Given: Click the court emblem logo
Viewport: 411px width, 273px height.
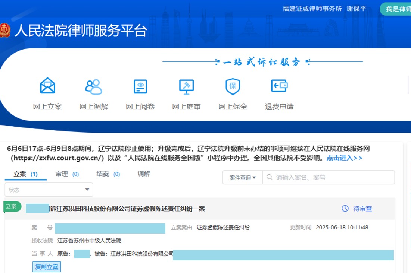Looking at the screenshot, I should (x=5, y=30).
